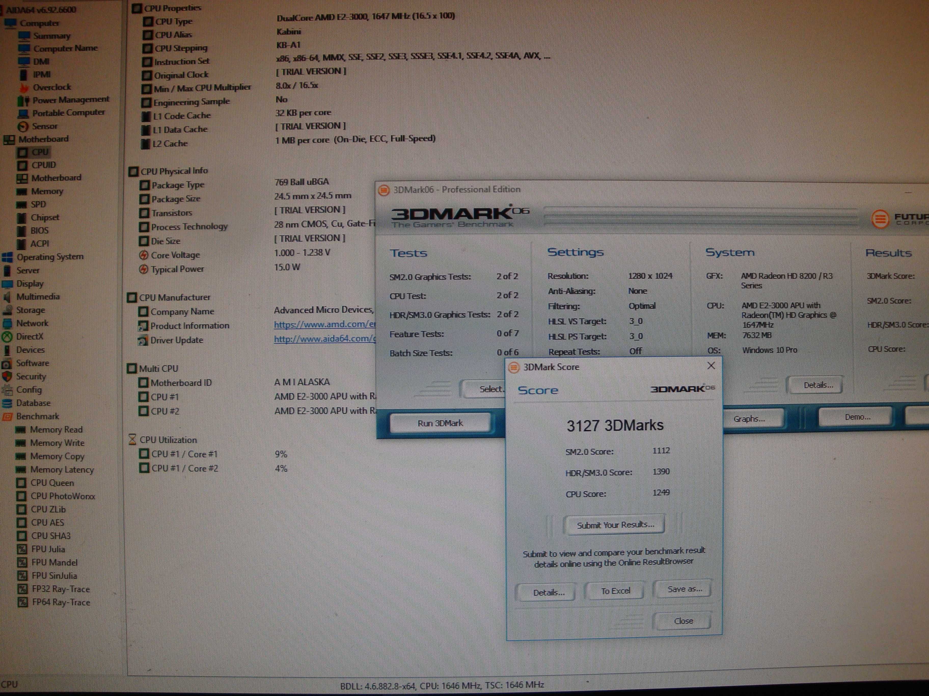
Task: Open the Memory module icon entry
Action: coord(21,192)
